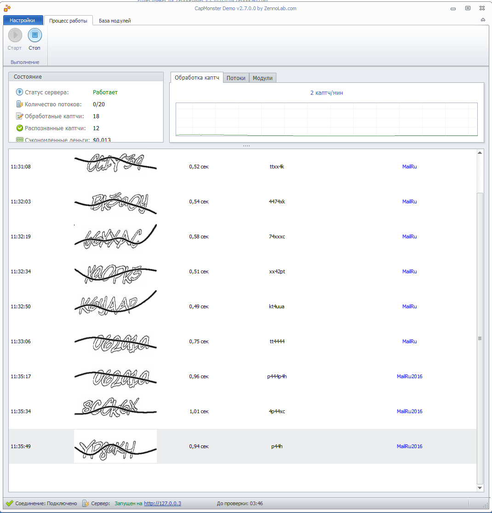Click the scroll up arrow of captcha list
This screenshot has height=513, width=492.
point(480,153)
